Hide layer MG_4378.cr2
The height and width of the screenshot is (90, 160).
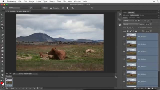tap(124, 44)
